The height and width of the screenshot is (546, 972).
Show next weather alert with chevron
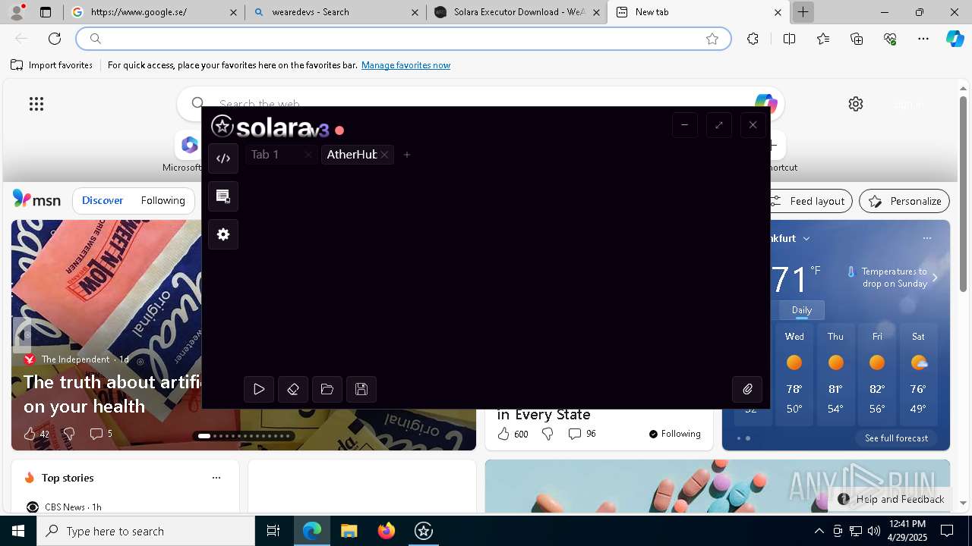(935, 278)
